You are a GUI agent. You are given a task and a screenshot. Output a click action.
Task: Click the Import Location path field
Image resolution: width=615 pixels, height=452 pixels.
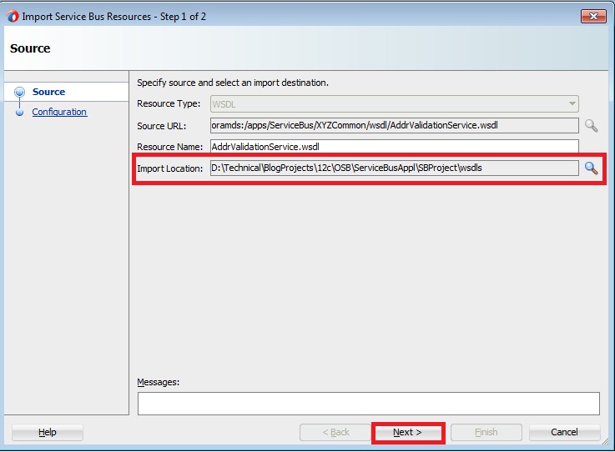(394, 168)
